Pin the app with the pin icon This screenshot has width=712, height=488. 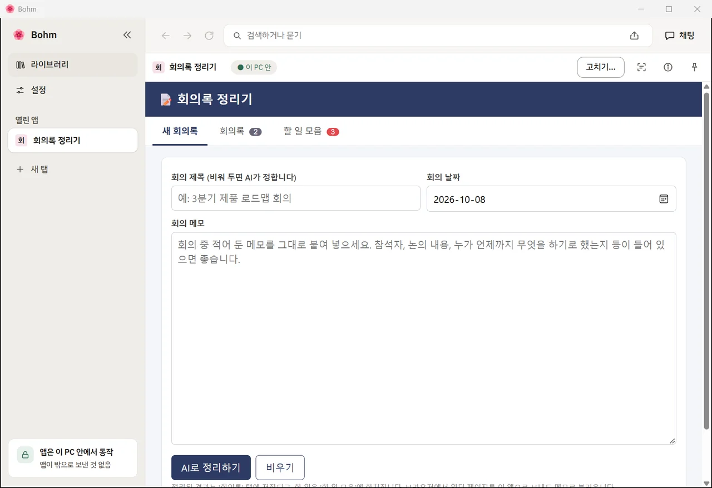[x=694, y=67]
